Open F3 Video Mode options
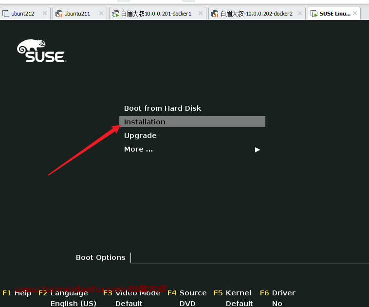The width and height of the screenshot is (369, 307). 132,293
